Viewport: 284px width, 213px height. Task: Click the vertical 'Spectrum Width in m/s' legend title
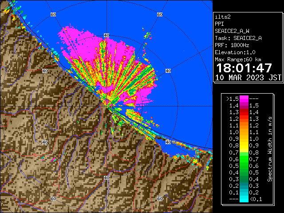click(x=270, y=149)
